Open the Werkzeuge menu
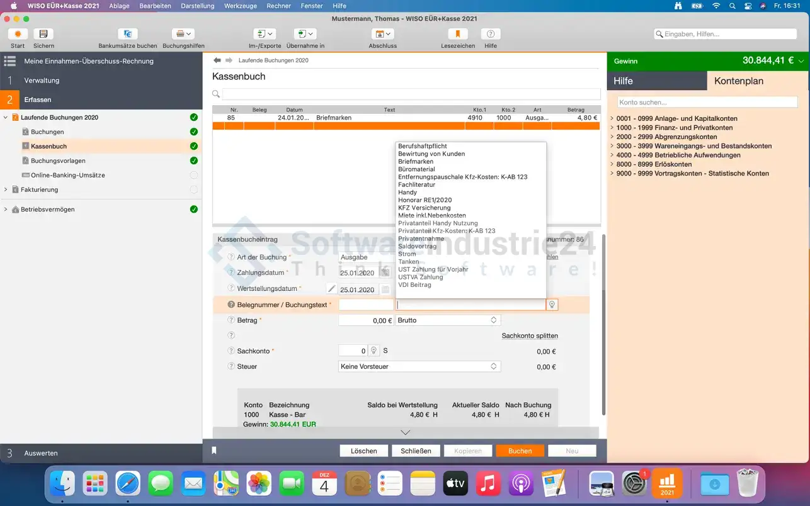This screenshot has width=810, height=506. (240, 6)
